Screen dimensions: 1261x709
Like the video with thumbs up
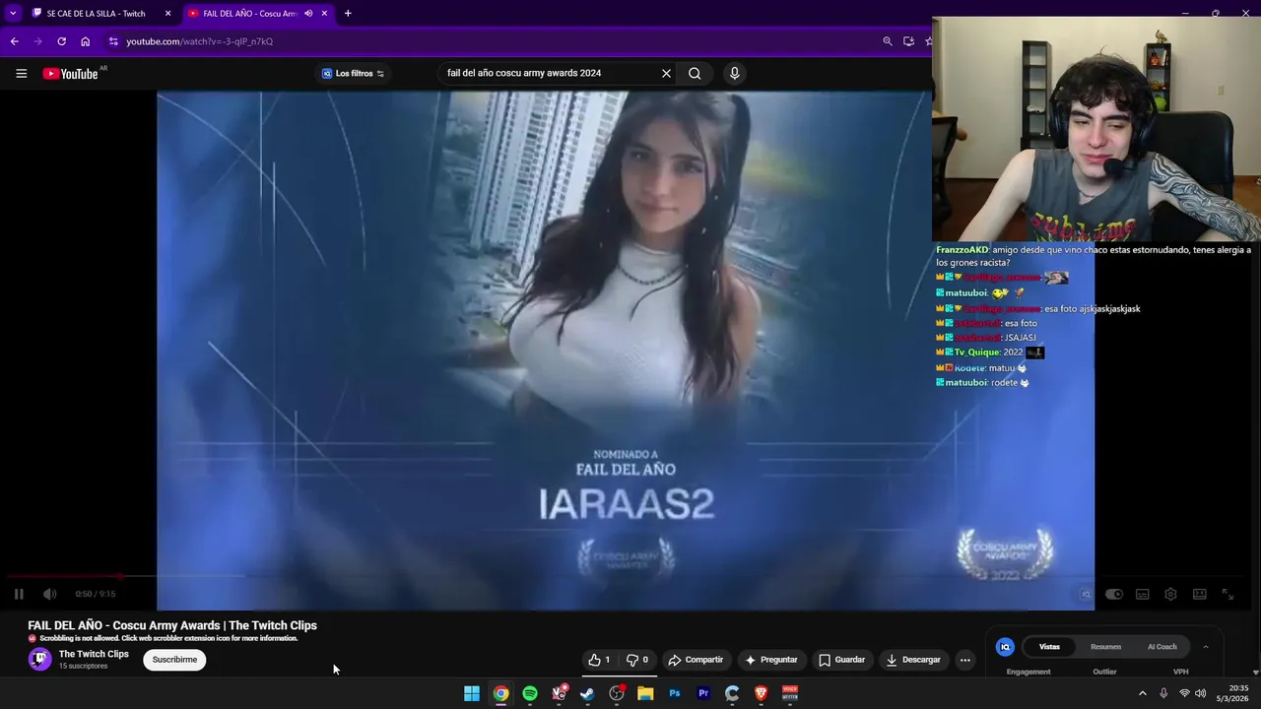click(601, 660)
